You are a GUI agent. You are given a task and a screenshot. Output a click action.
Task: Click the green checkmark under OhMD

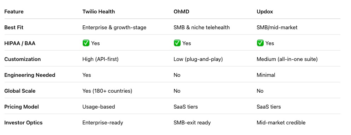click(177, 43)
